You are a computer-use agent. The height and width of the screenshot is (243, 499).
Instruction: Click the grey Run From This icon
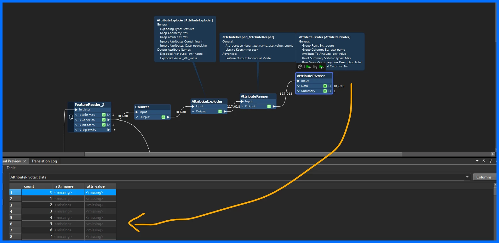point(315,67)
